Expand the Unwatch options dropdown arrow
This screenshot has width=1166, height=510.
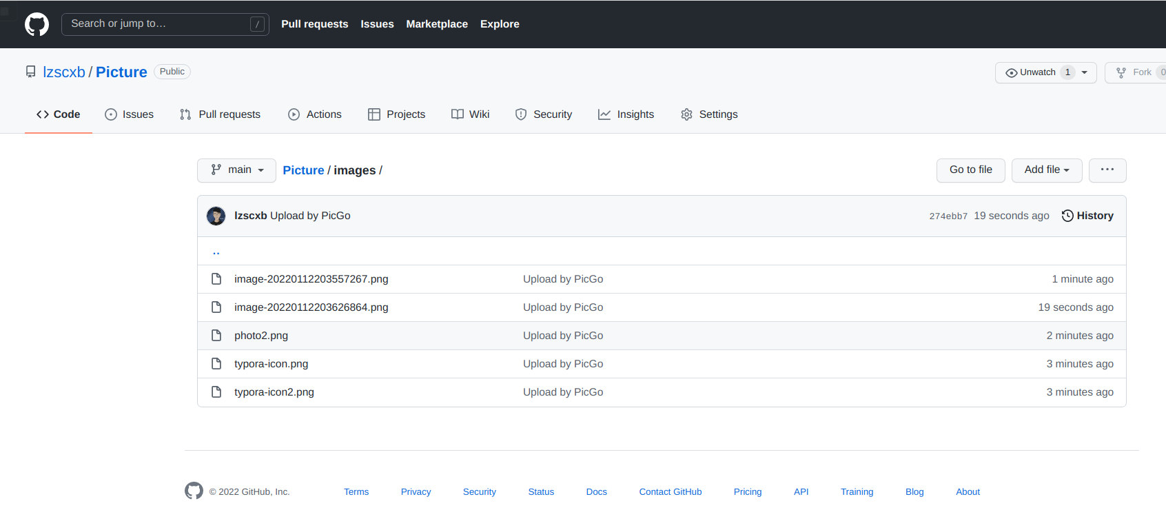pos(1085,72)
